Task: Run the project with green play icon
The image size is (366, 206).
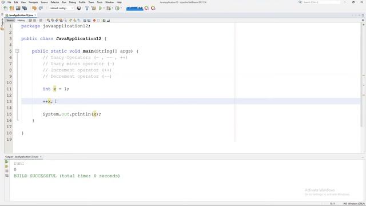Action: [101, 8]
